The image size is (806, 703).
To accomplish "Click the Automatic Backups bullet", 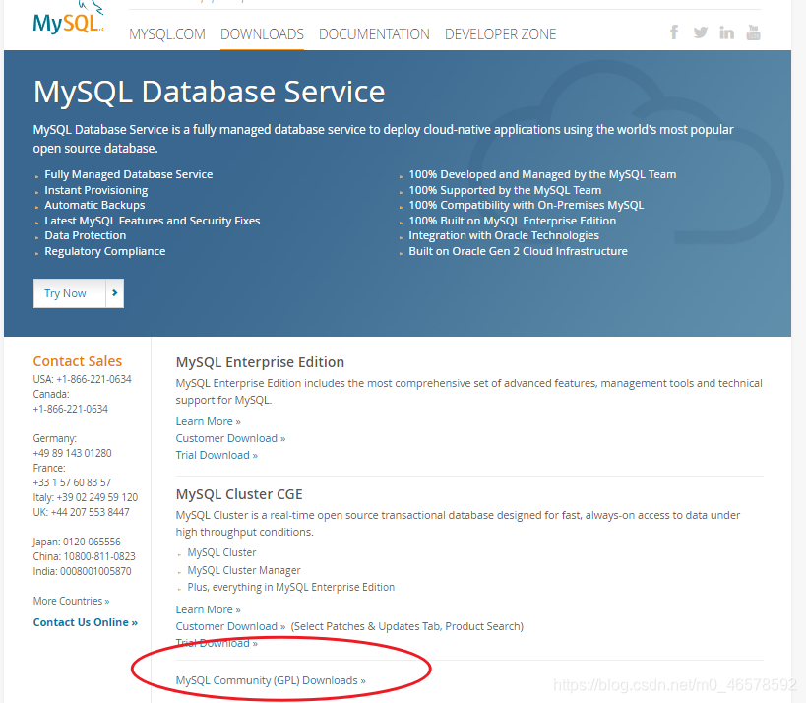I will pos(94,205).
